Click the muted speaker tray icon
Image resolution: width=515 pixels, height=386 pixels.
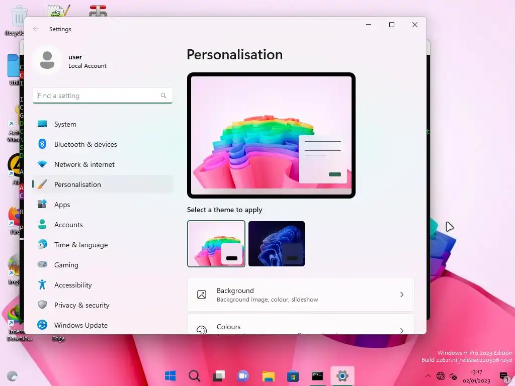(x=453, y=376)
